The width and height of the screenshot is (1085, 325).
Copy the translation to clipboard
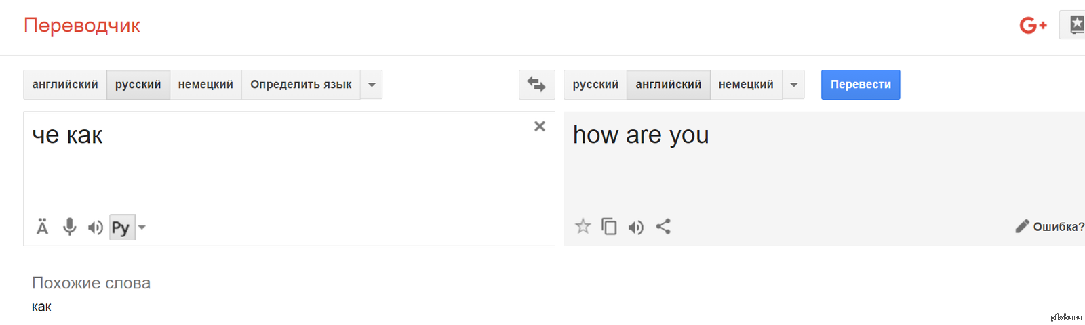coord(609,227)
